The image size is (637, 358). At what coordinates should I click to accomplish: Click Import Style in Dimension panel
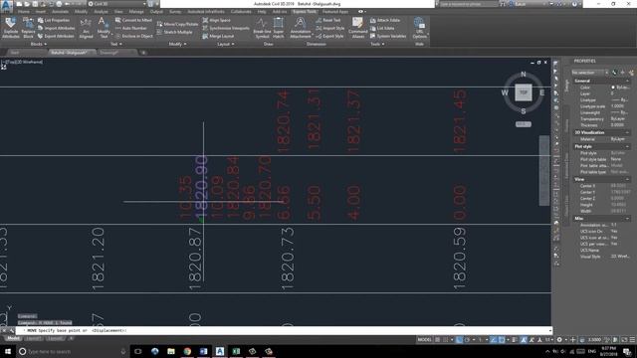click(329, 28)
